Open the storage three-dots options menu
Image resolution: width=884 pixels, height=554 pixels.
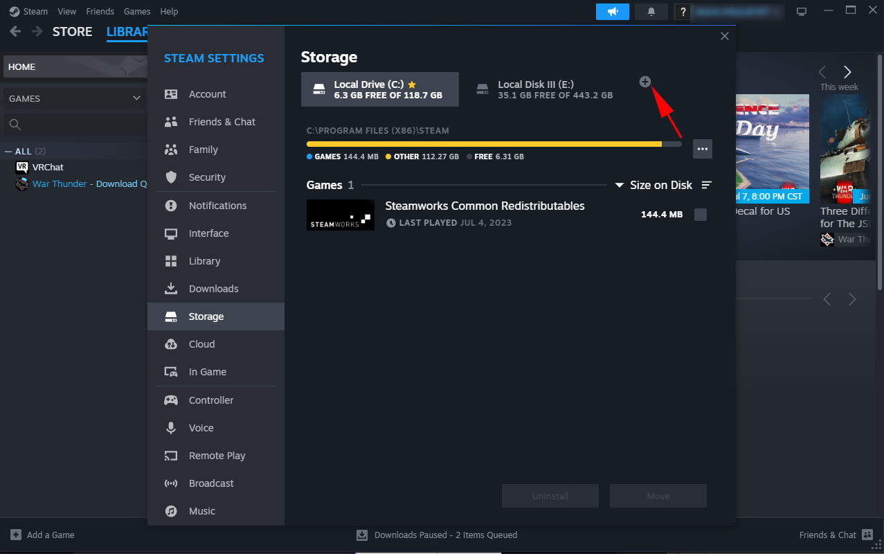pyautogui.click(x=703, y=149)
